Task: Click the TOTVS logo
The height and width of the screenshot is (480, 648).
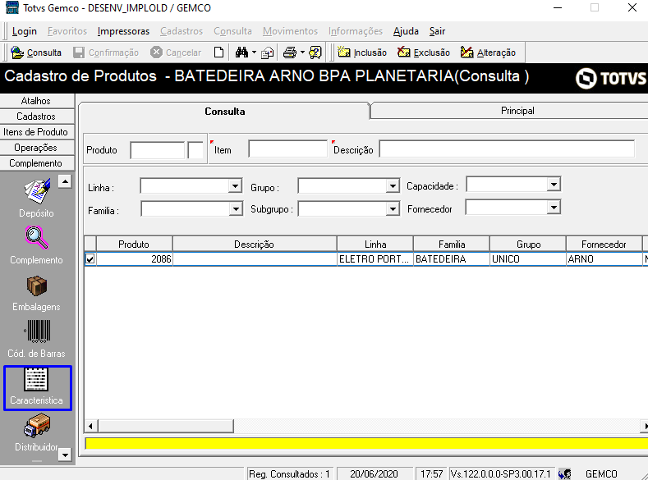Action: click(611, 78)
